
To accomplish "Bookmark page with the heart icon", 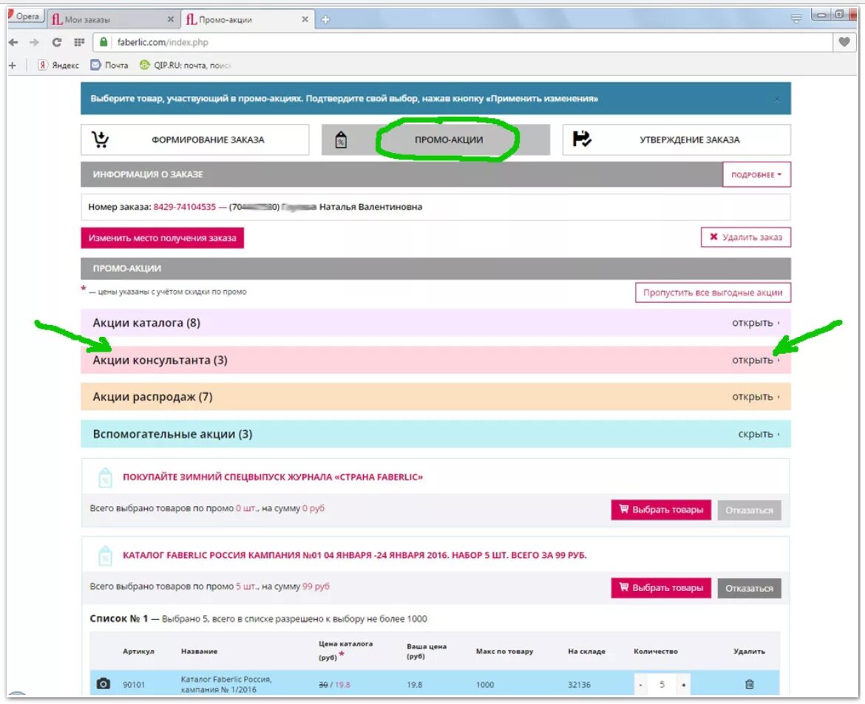I will (844, 42).
